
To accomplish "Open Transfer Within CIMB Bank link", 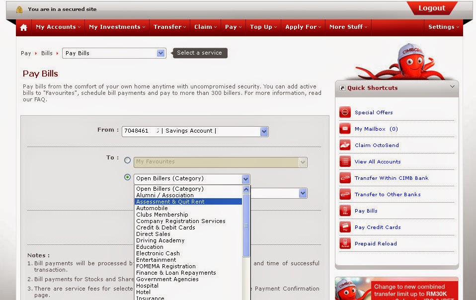I will pos(392,178).
